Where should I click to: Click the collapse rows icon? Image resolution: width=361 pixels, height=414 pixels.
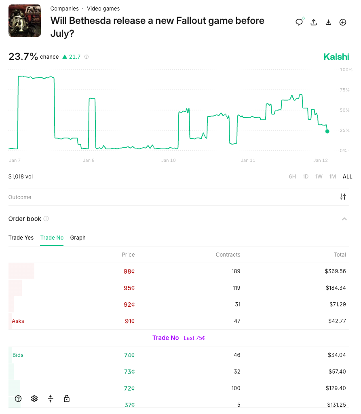coord(51,399)
